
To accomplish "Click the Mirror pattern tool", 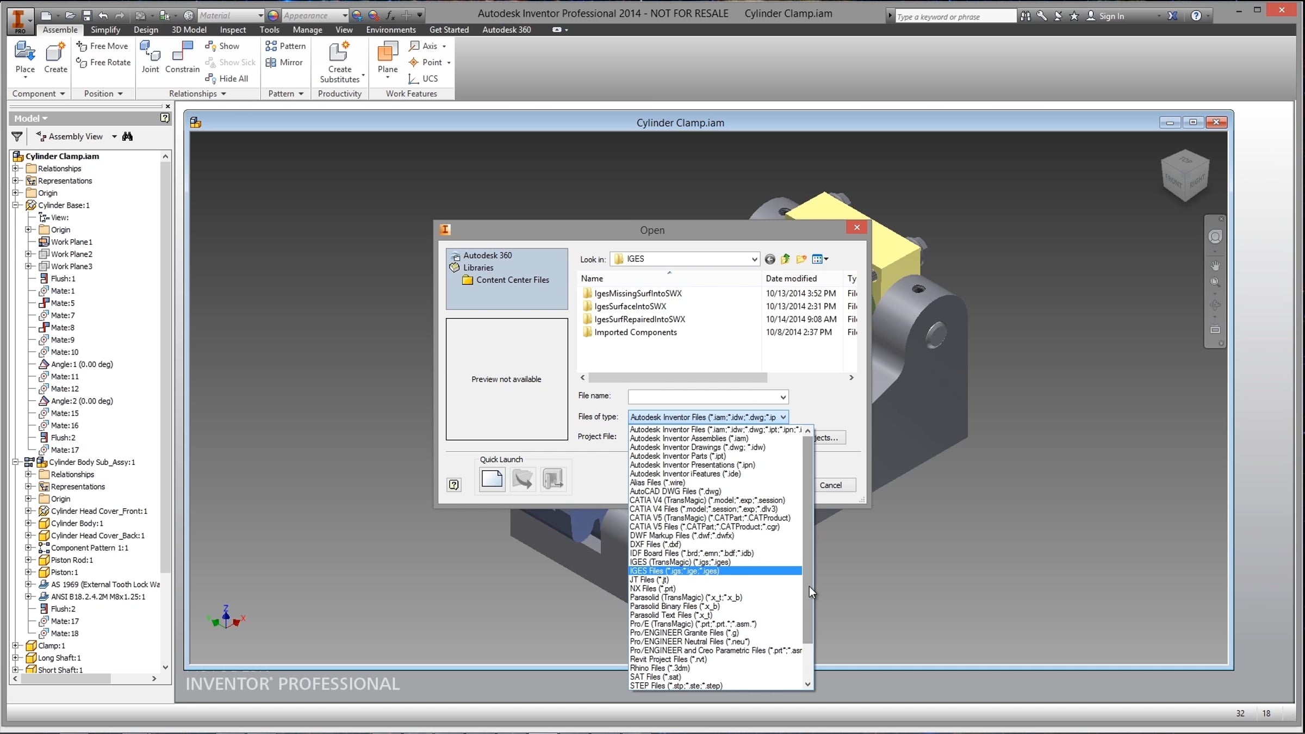I will [284, 63].
